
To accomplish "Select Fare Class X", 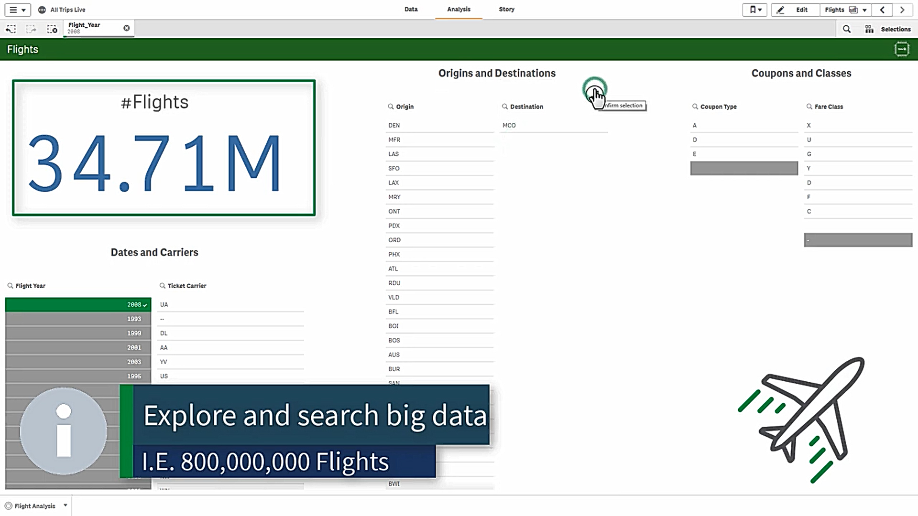I will (858, 125).
